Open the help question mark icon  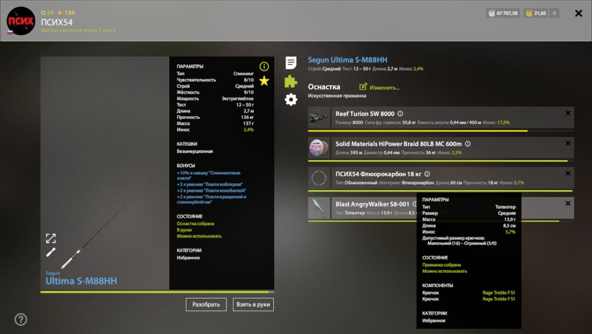[x=21, y=319]
